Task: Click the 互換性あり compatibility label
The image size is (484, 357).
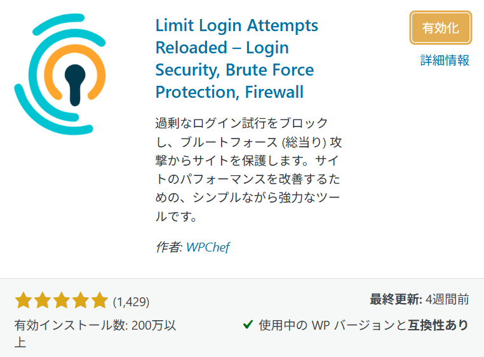Action: pyautogui.click(x=438, y=325)
